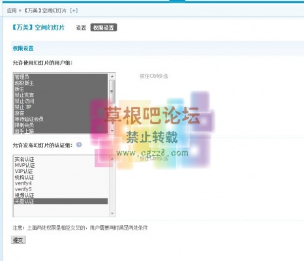
Task: Select 禁止发言 in user group list
Action: (x=61, y=95)
